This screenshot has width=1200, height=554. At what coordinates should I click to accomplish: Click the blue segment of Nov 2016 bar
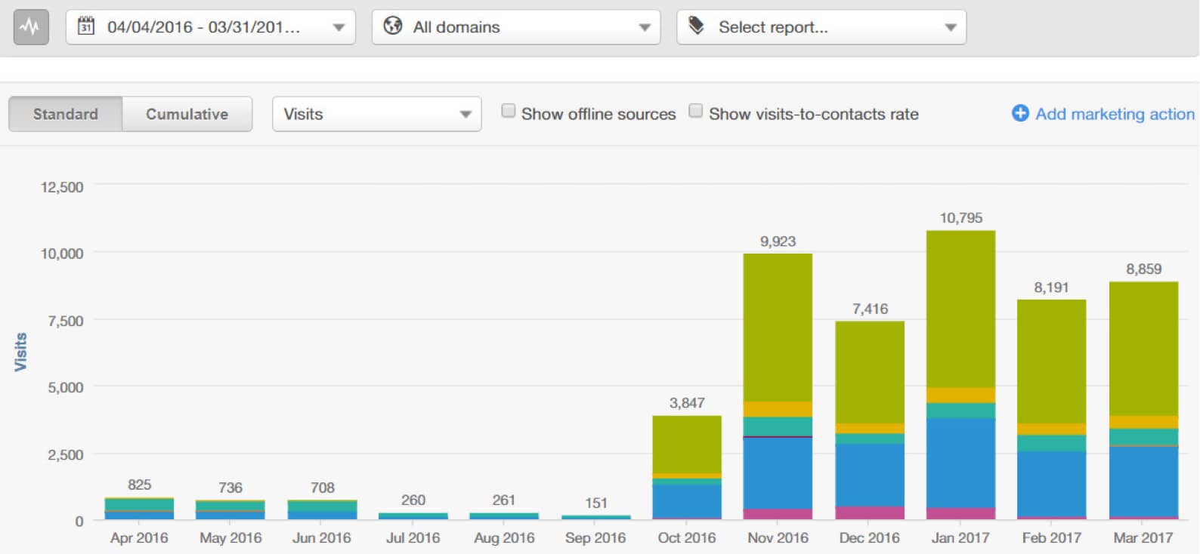click(778, 473)
